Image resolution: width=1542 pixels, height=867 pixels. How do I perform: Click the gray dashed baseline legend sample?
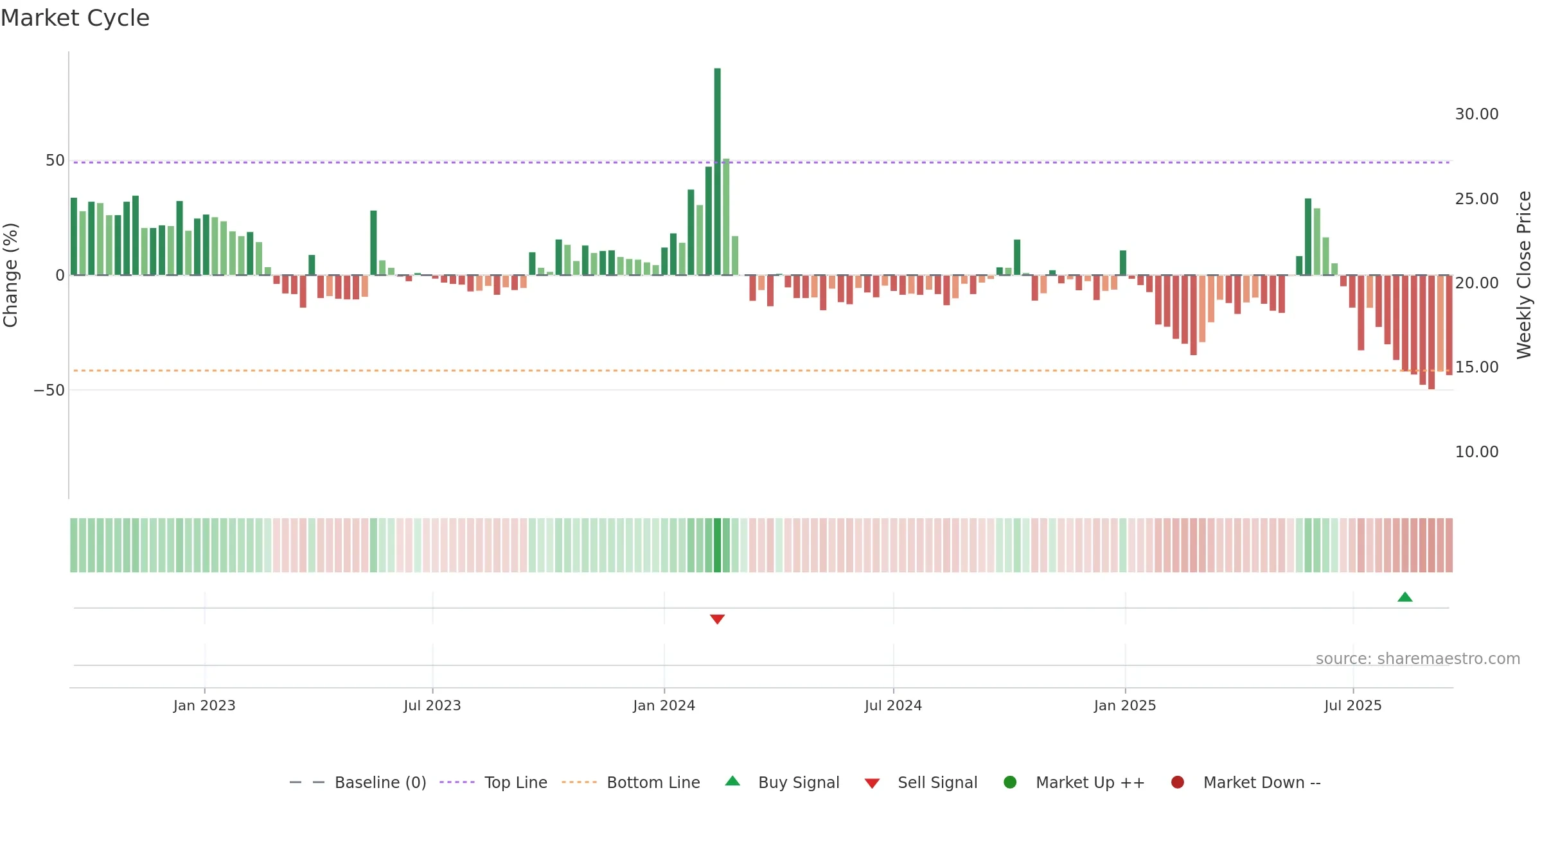pyautogui.click(x=307, y=782)
